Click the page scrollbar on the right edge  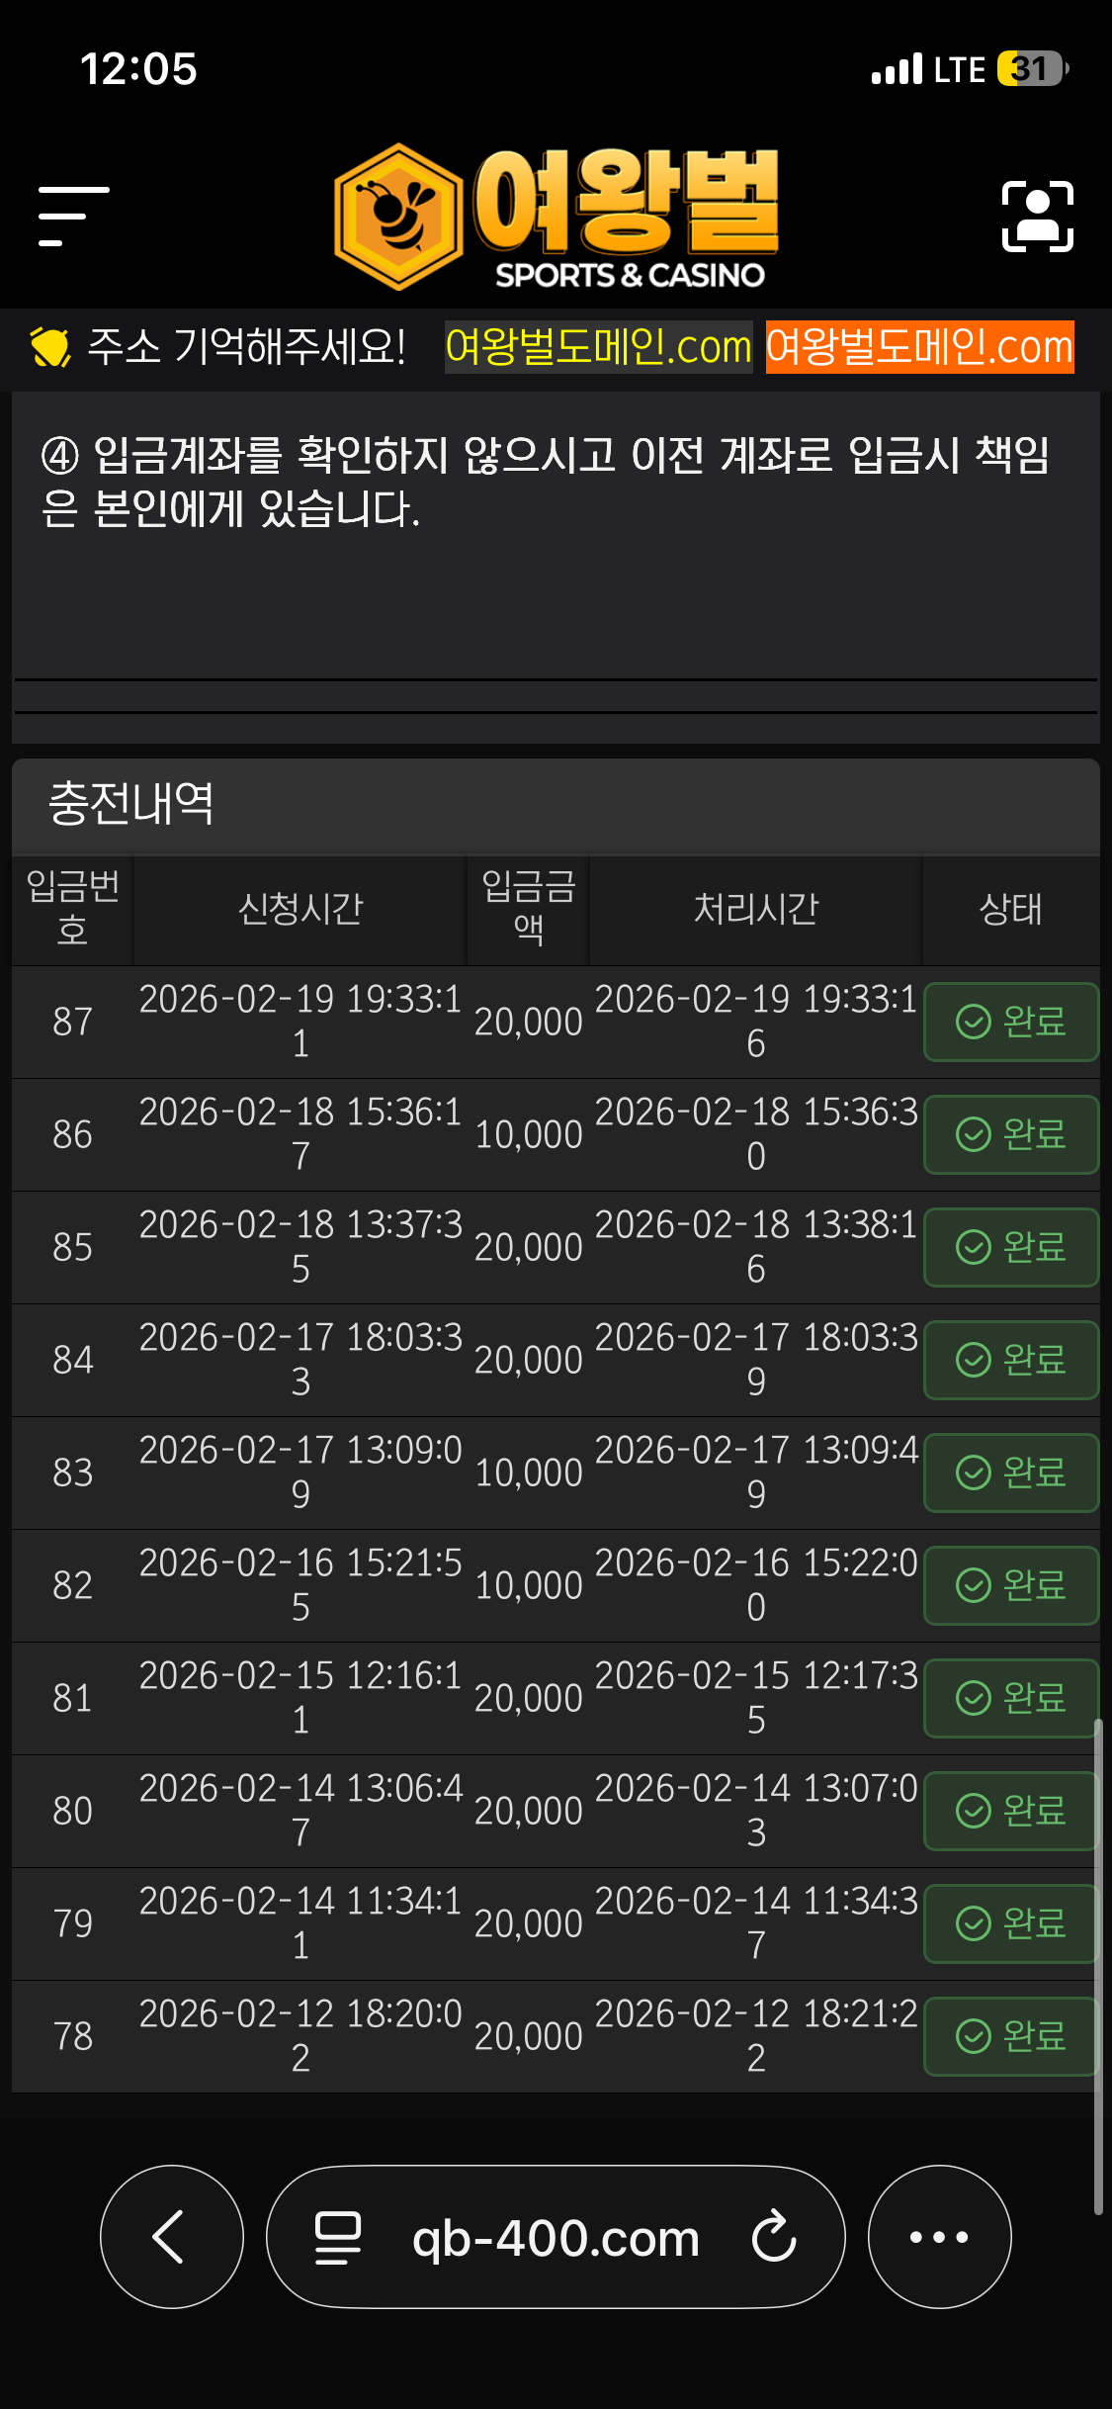pos(1097,1968)
